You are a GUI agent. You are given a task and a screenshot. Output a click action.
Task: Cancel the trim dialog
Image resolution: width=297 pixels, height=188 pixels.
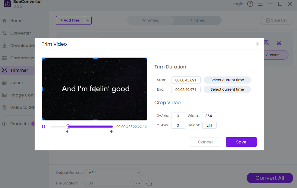pyautogui.click(x=205, y=142)
